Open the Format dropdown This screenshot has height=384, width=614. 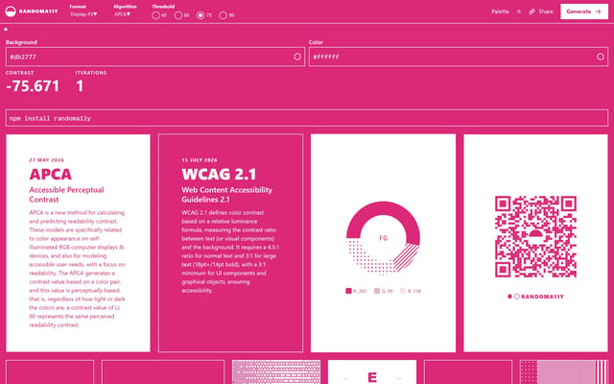pyautogui.click(x=83, y=14)
